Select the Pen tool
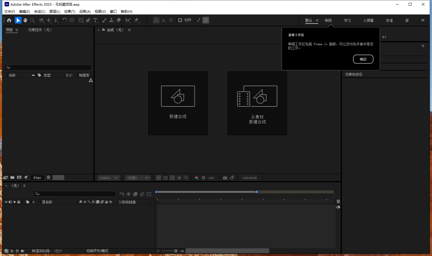This screenshot has width=432, height=256. (x=88, y=20)
